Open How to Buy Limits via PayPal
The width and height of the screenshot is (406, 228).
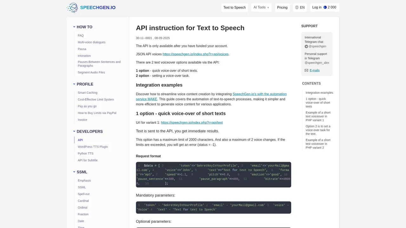(97, 113)
